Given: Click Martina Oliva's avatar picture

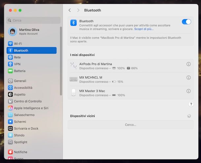Looking at the screenshot, I should (13, 31).
